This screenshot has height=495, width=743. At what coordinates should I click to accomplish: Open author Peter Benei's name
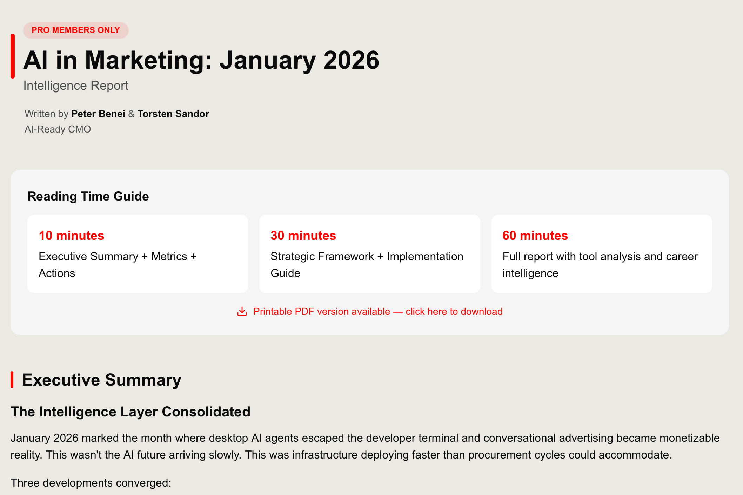click(x=98, y=114)
